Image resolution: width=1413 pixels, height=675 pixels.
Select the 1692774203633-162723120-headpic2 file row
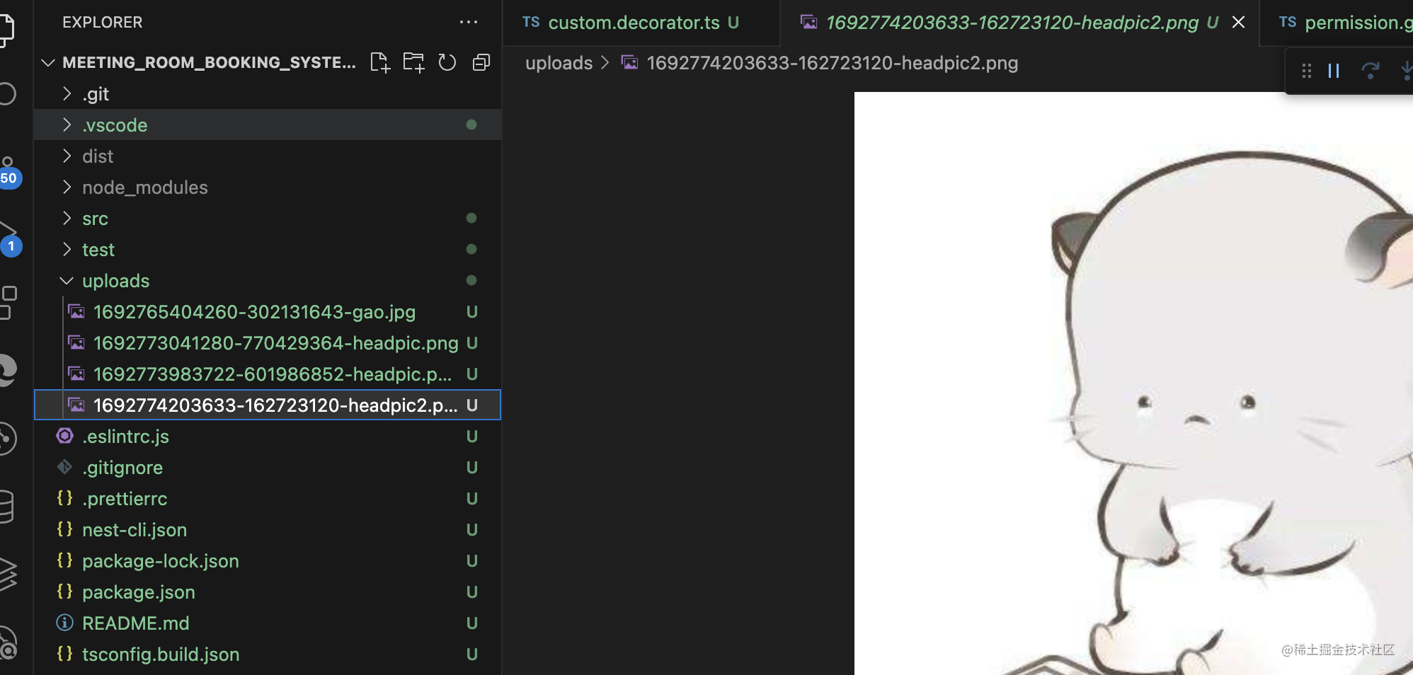268,405
